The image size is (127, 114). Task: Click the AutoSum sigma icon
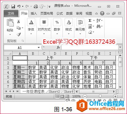[90, 21]
